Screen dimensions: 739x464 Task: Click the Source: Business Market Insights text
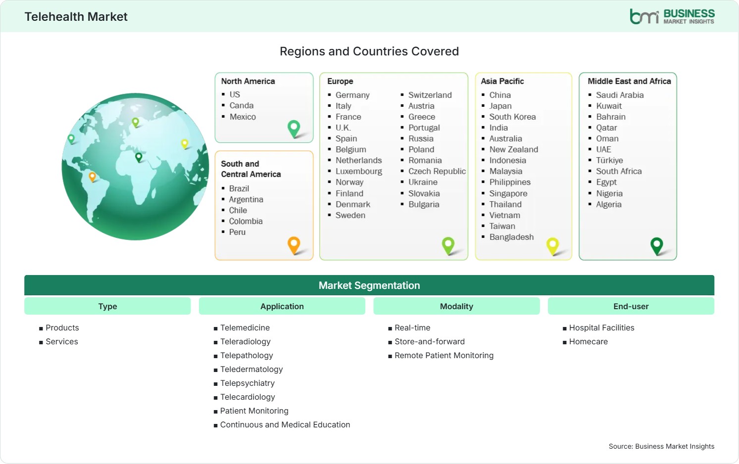coord(661,446)
